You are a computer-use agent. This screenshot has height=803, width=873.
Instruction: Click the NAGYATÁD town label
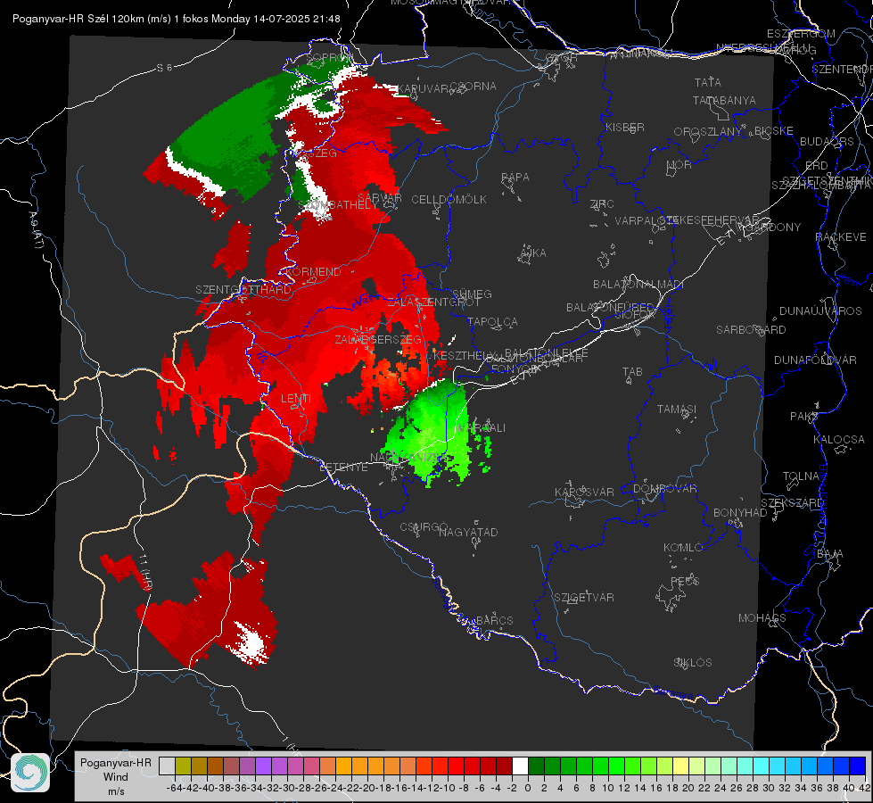(x=468, y=532)
